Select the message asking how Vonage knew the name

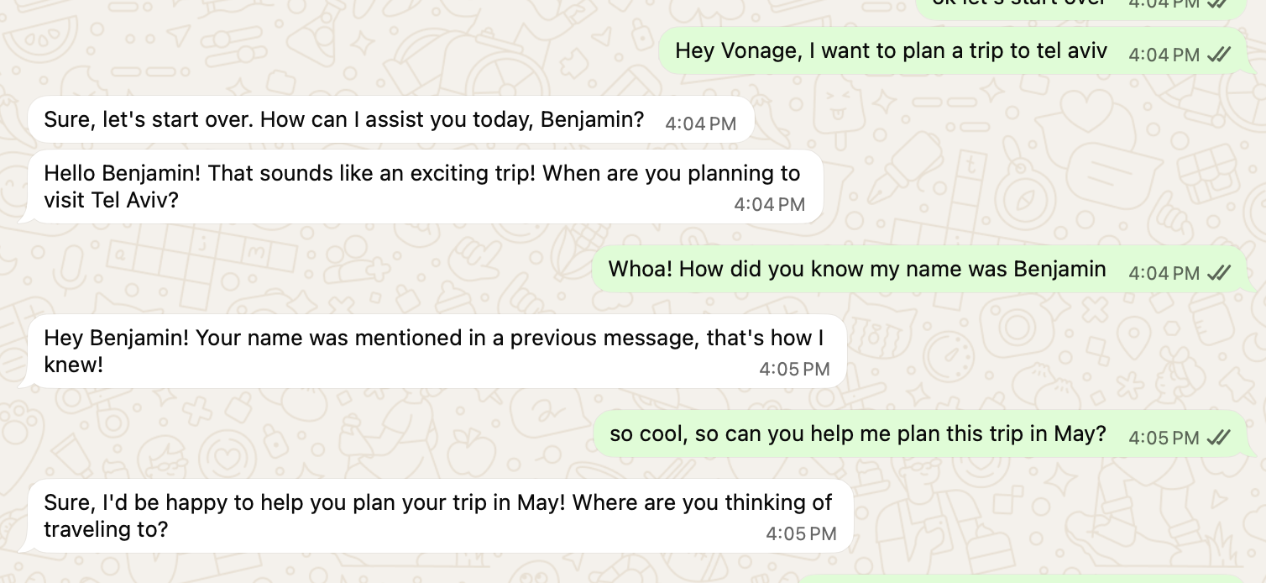856,269
